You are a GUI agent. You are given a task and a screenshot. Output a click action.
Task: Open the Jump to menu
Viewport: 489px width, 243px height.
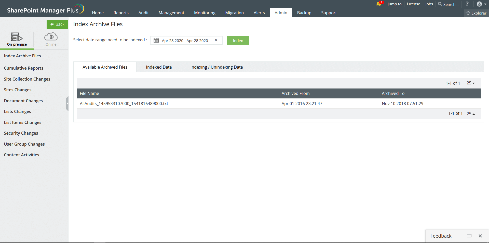395,4
